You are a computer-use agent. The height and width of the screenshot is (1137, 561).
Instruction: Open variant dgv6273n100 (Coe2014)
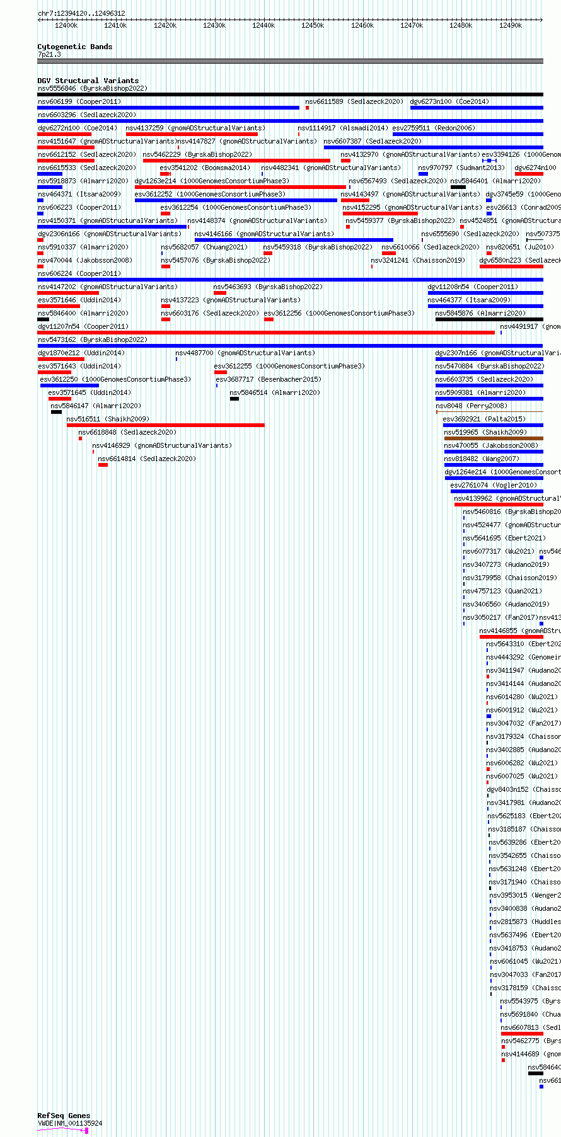click(x=449, y=101)
